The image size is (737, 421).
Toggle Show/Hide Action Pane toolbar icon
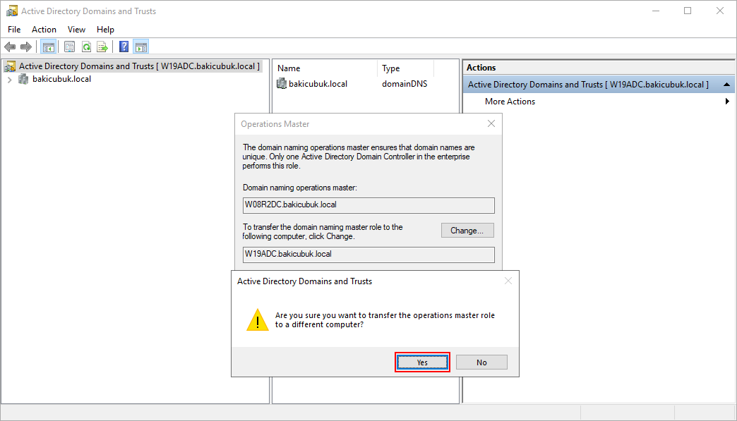(141, 47)
